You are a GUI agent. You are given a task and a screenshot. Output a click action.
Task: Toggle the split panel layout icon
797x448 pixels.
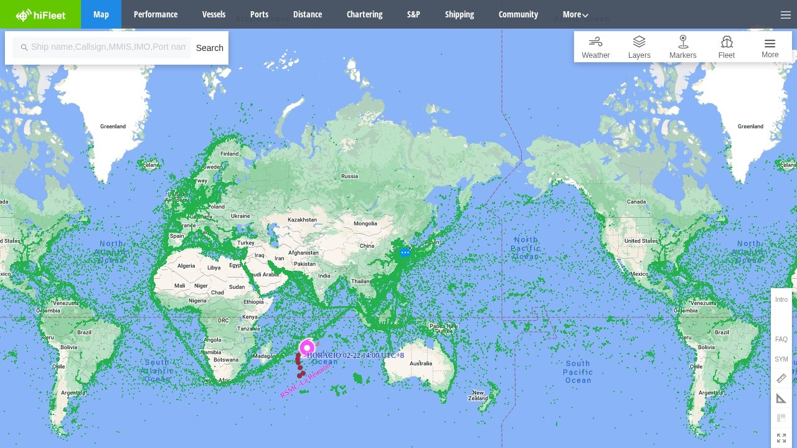[781, 418]
